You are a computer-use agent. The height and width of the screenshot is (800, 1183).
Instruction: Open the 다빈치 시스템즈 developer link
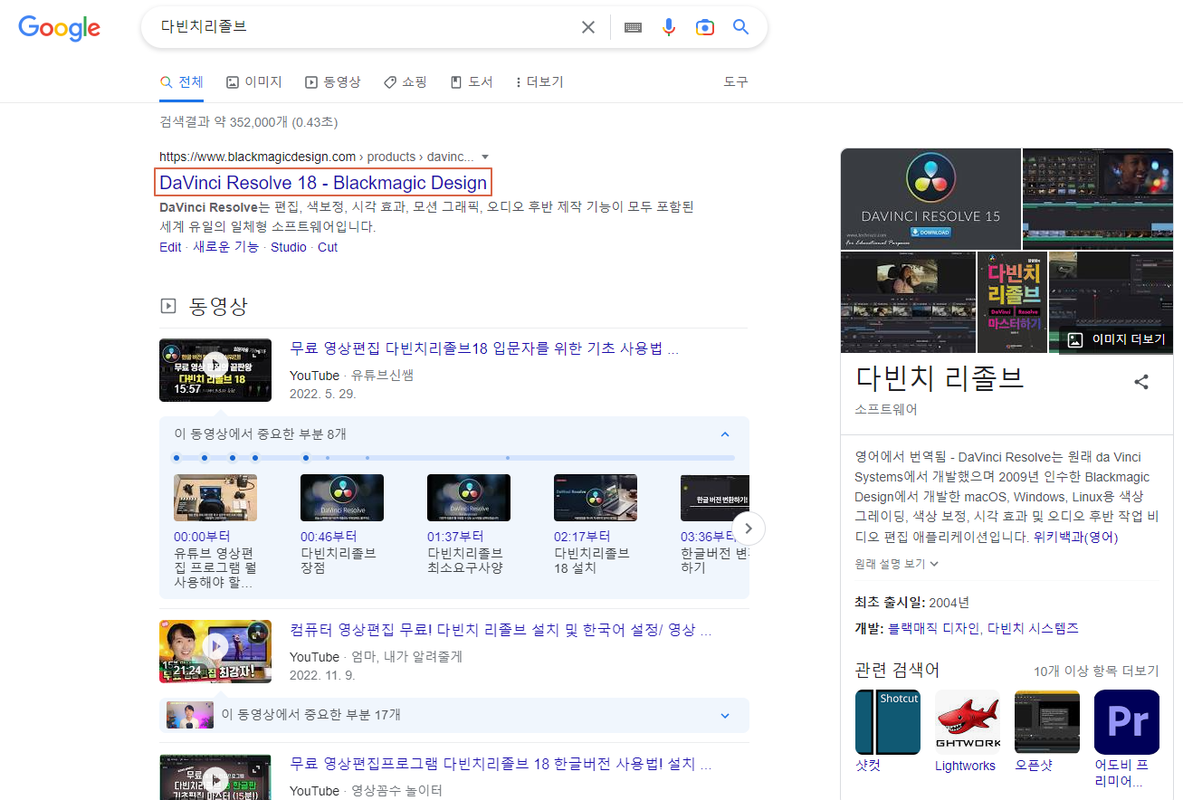tap(1033, 628)
